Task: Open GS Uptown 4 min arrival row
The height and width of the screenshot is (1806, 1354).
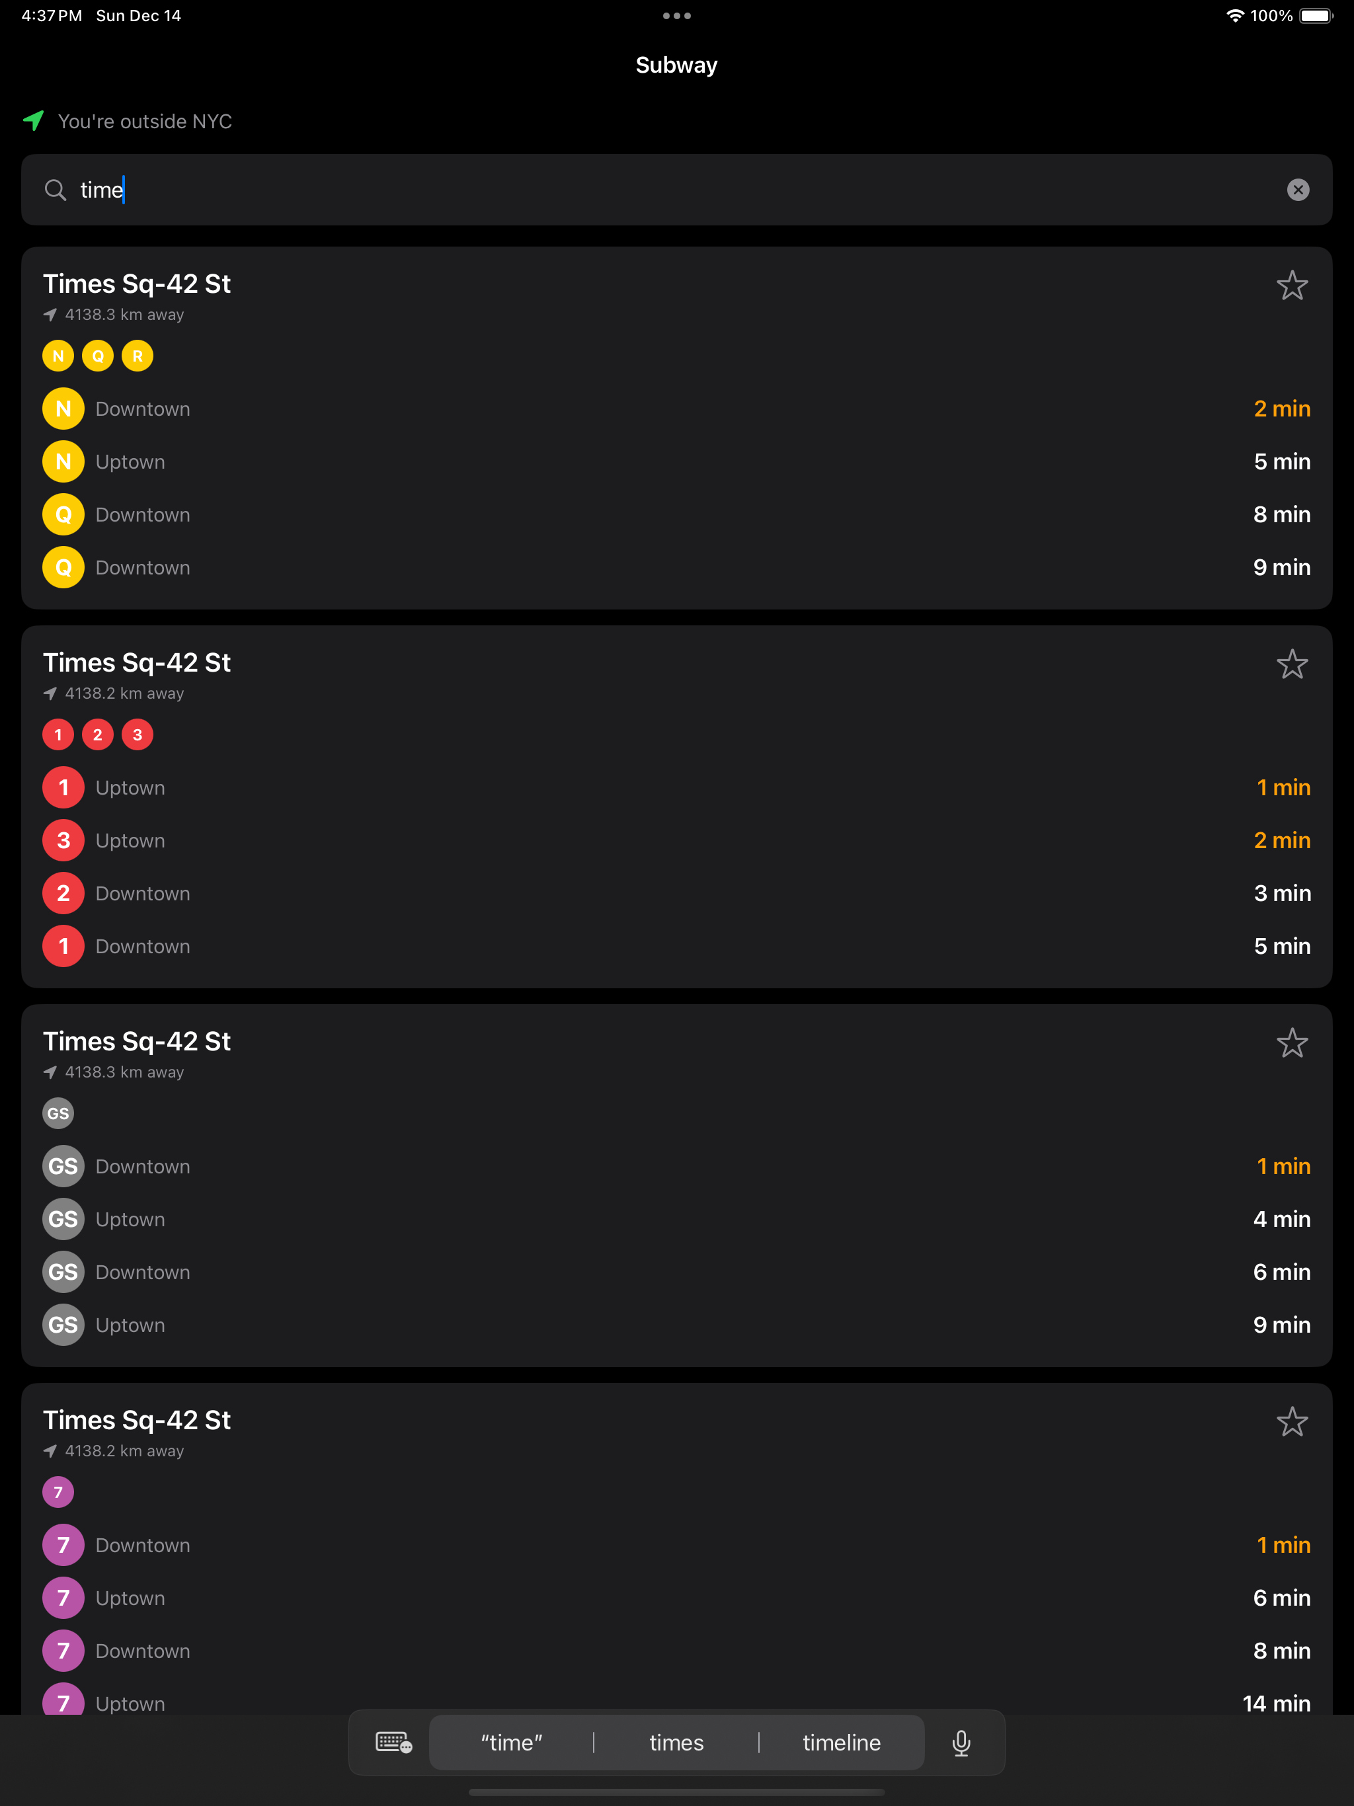Action: [x=676, y=1219]
